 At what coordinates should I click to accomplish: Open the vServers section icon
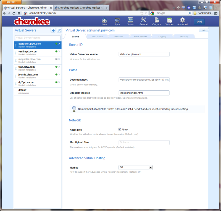pyautogui.click(x=156, y=22)
